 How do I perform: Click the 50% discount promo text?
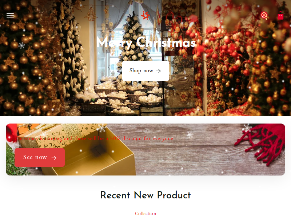coord(94,138)
